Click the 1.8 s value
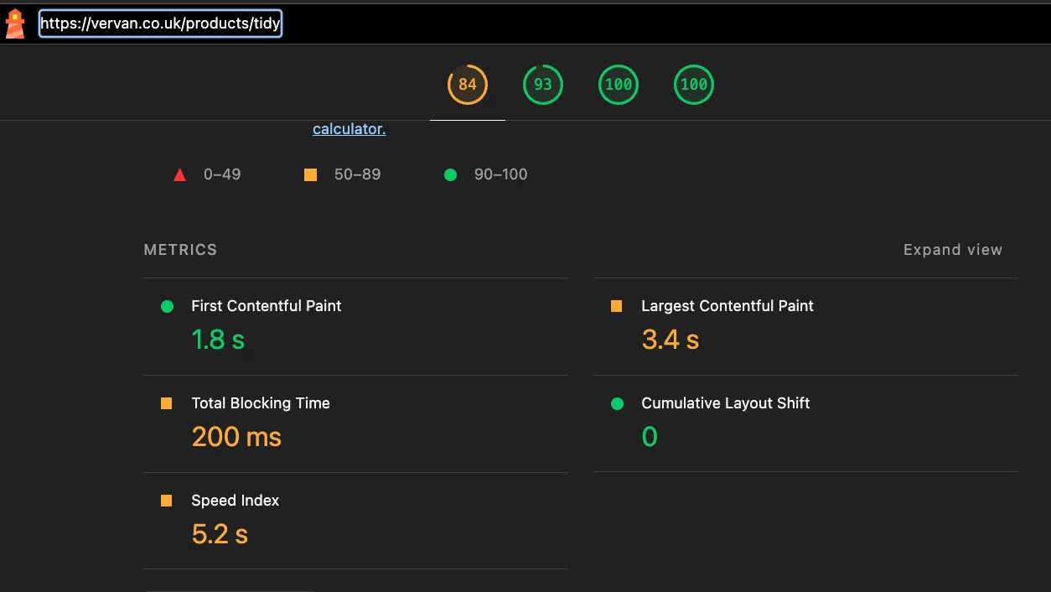Viewport: 1051px width, 592px height. (x=218, y=340)
